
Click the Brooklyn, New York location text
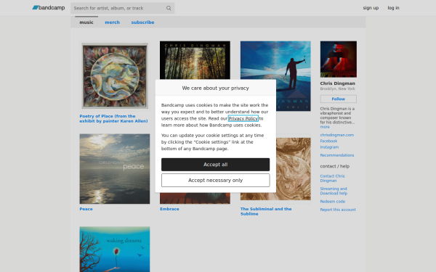pos(338,88)
